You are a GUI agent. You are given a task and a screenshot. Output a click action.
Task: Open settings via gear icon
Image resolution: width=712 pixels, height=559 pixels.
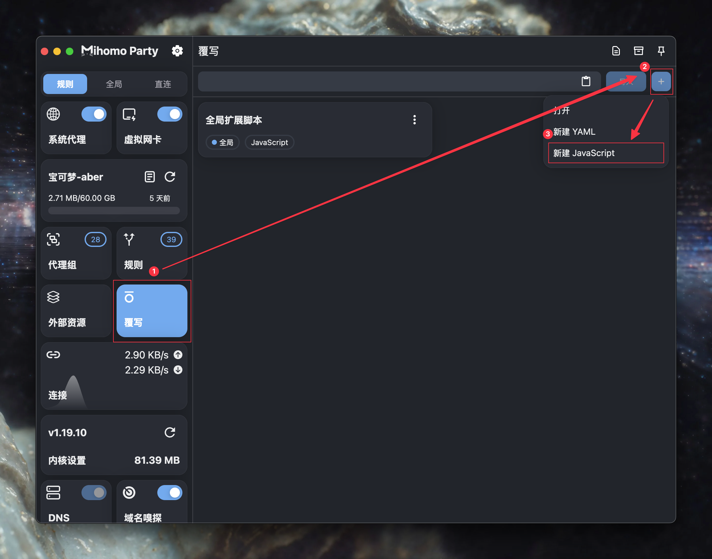coord(177,51)
